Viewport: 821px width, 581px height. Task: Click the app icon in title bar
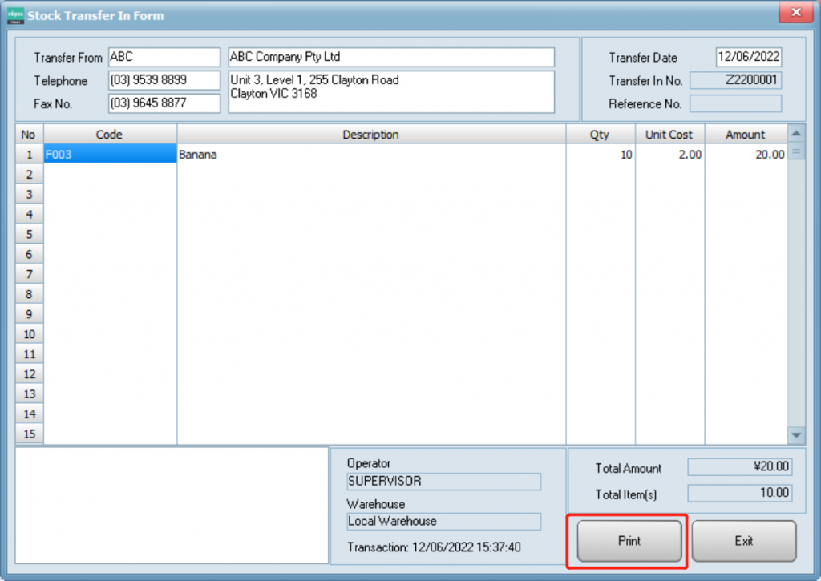(x=15, y=15)
